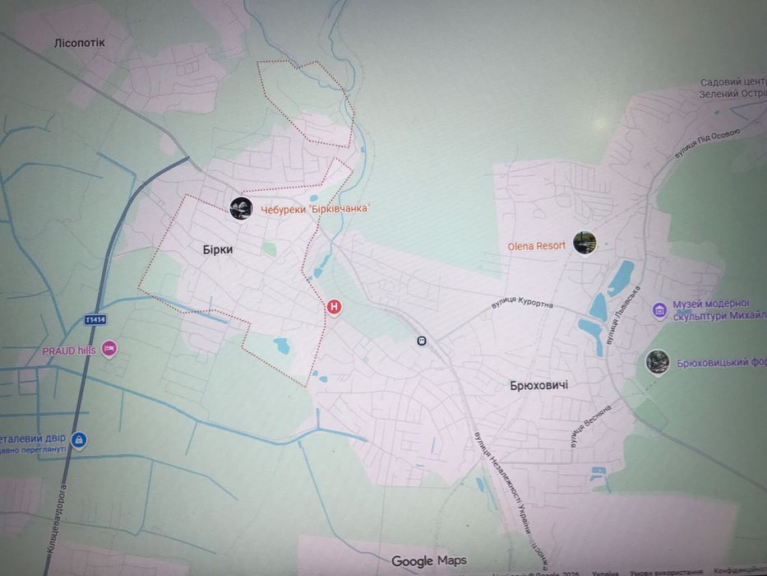Image resolution: width=767 pixels, height=576 pixels.
Task: Open the railway station icon near Брюховичі
Action: (422, 341)
